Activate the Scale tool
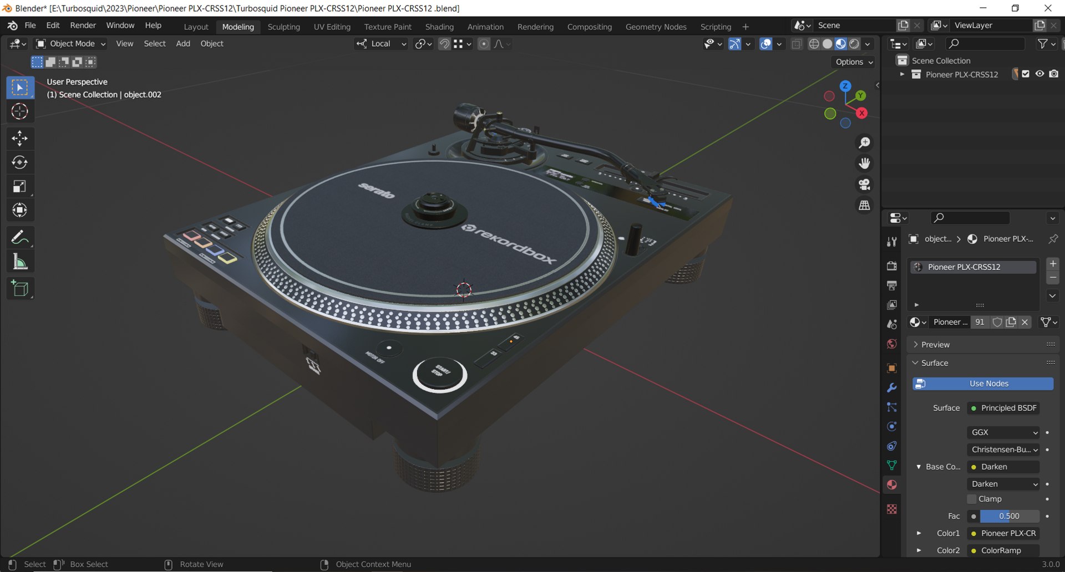Screen dimensions: 1065x572 pyautogui.click(x=20, y=186)
